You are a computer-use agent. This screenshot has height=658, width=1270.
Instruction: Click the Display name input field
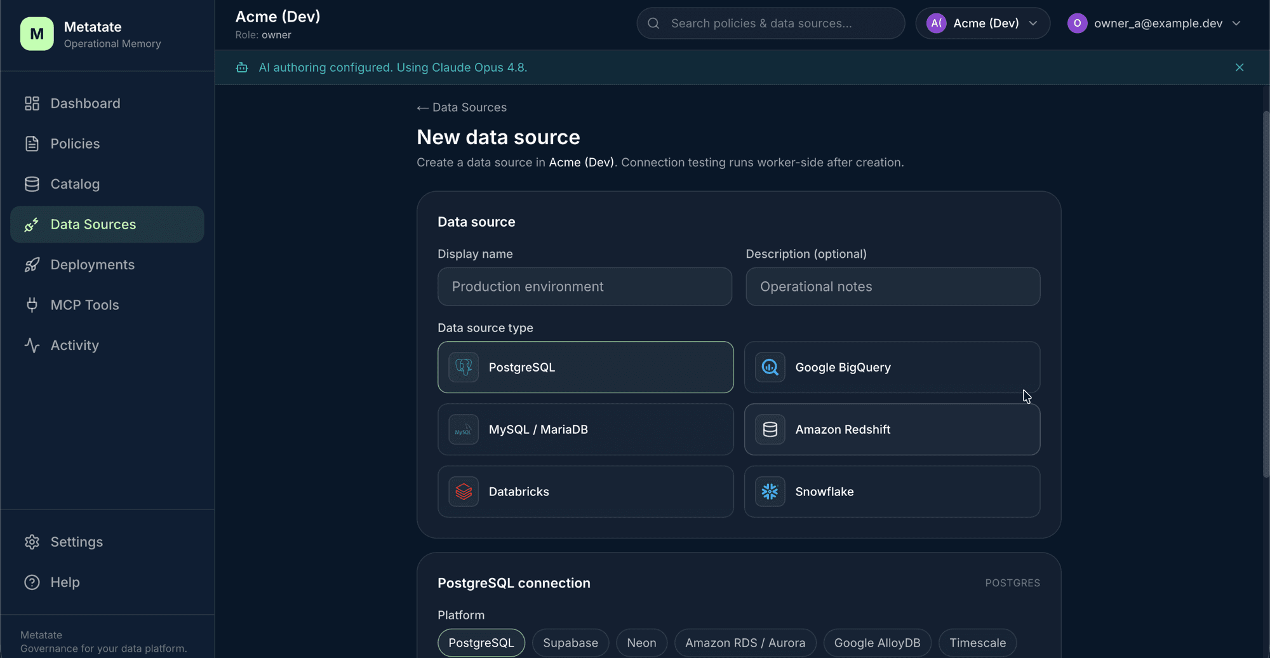585,286
